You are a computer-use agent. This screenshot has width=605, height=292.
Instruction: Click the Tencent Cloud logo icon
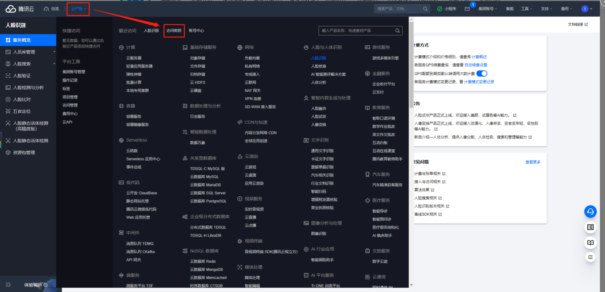(x=11, y=9)
